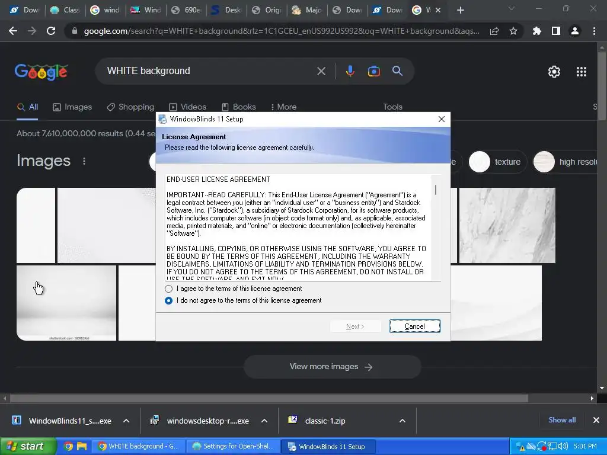Select 'I do not agree' radio button
Image resolution: width=607 pixels, height=455 pixels.
click(x=168, y=300)
